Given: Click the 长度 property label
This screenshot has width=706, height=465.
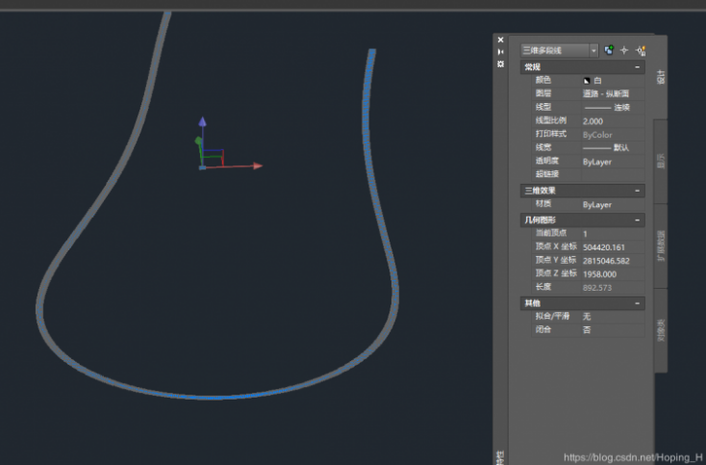Looking at the screenshot, I should pos(543,287).
